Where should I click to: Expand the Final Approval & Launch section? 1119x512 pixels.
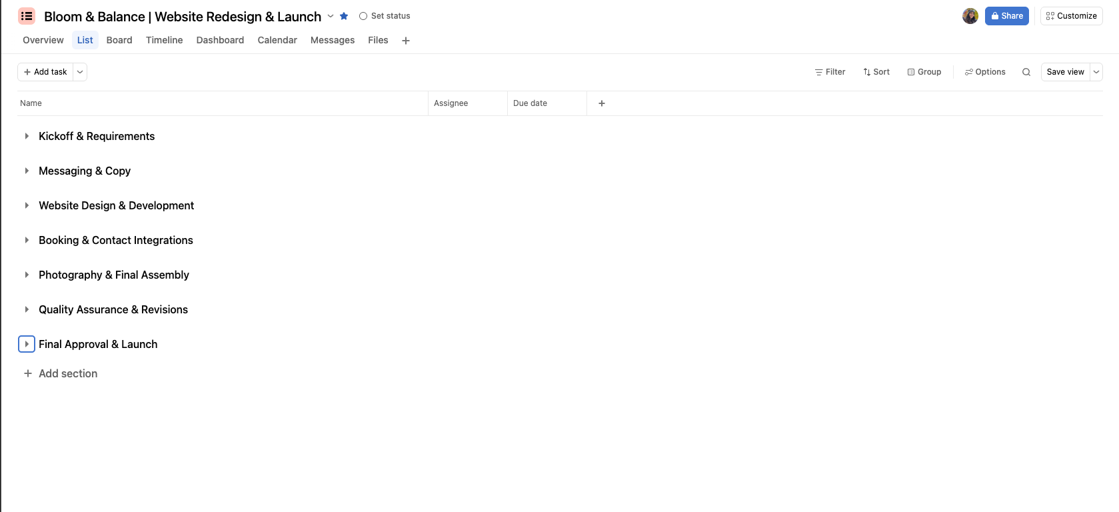click(27, 344)
